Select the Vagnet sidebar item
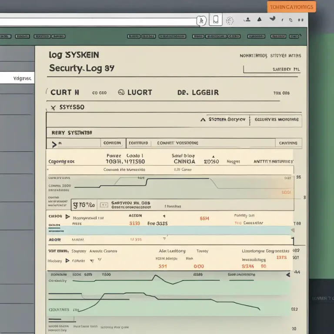 pyautogui.click(x=17, y=78)
